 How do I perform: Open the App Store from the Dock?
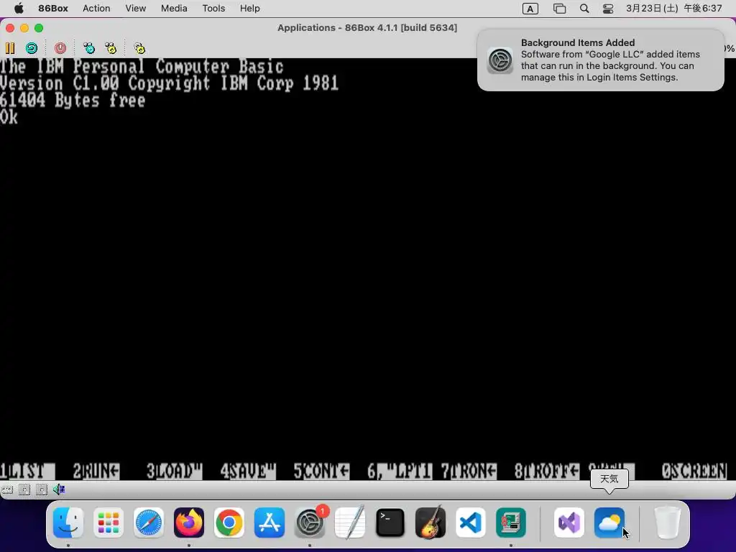(270, 523)
